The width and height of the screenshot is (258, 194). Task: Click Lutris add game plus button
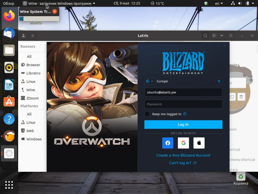tap(33, 36)
